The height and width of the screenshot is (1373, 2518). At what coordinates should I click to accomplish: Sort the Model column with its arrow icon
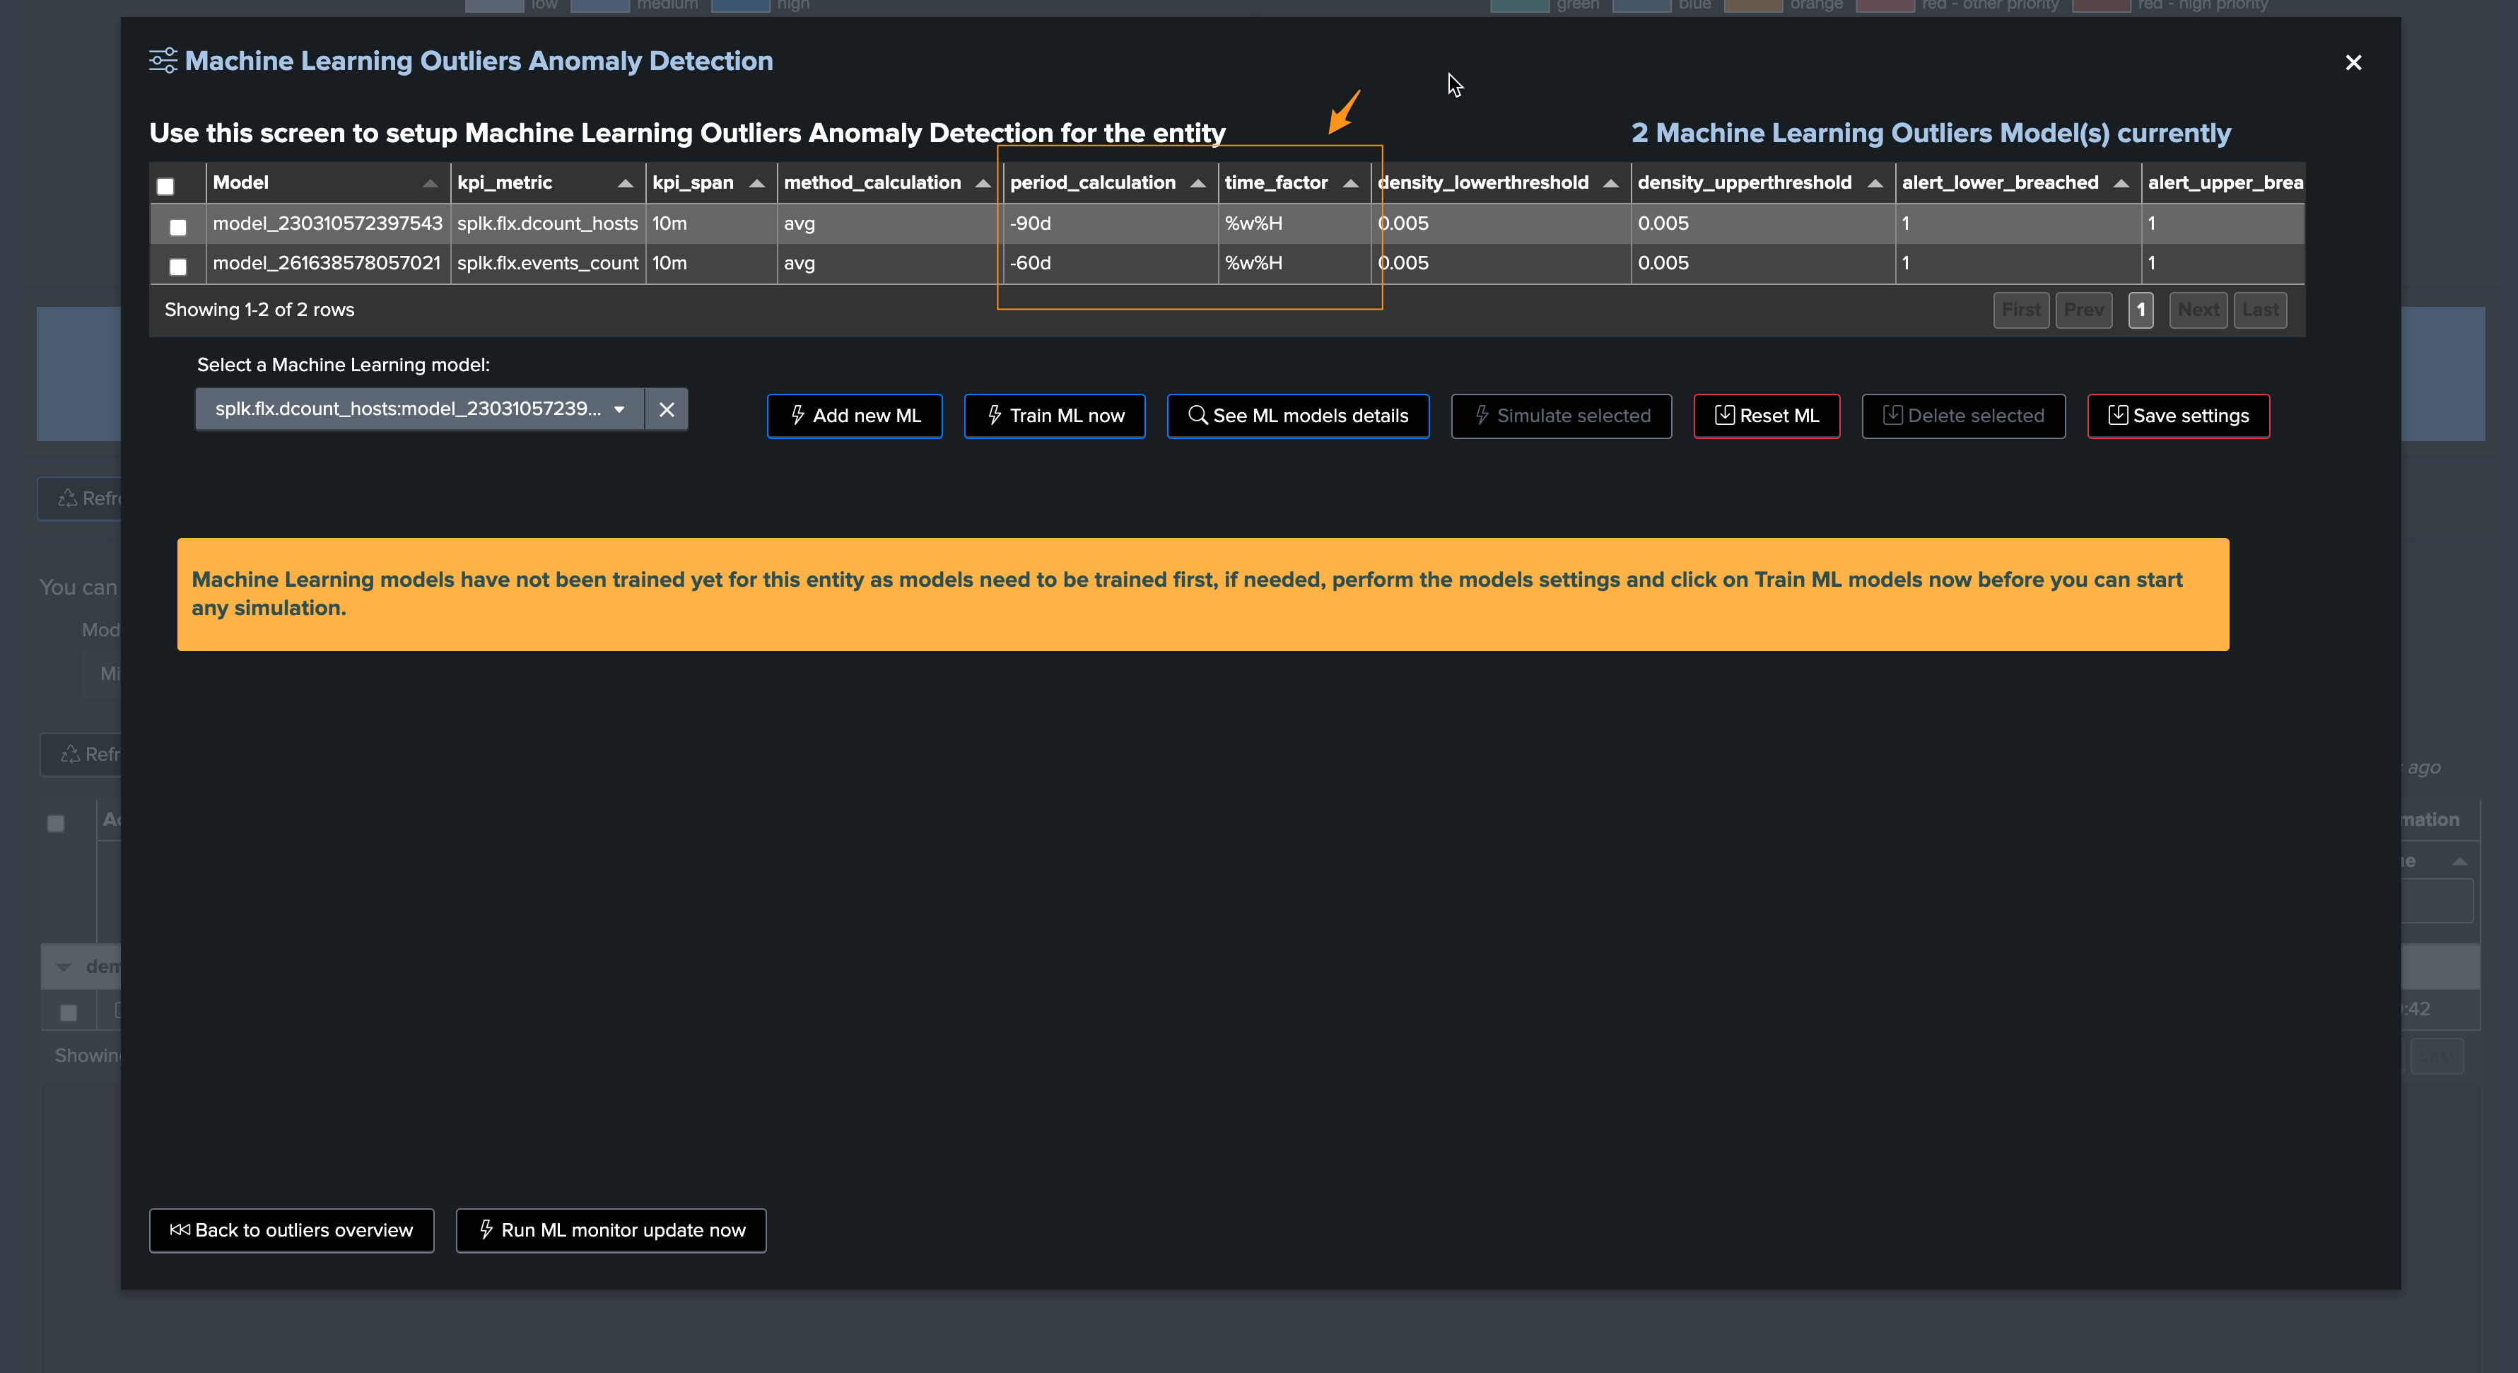430,184
